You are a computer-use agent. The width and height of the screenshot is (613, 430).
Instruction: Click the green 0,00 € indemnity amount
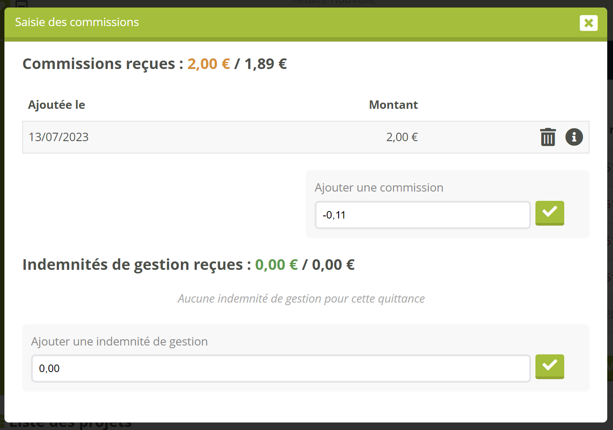click(x=276, y=265)
